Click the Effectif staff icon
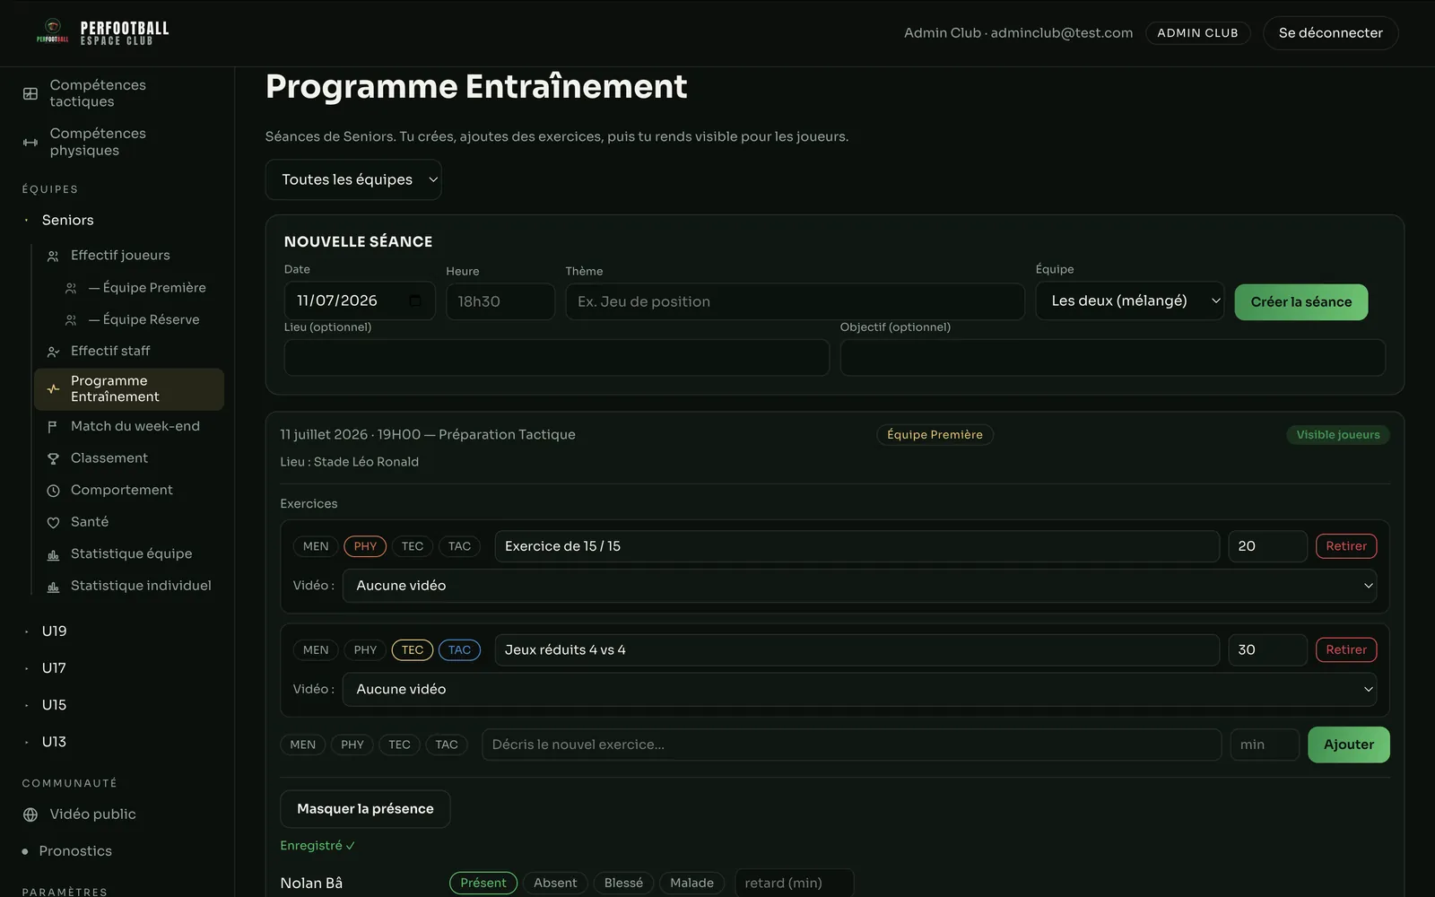The height and width of the screenshot is (897, 1435). tap(53, 352)
